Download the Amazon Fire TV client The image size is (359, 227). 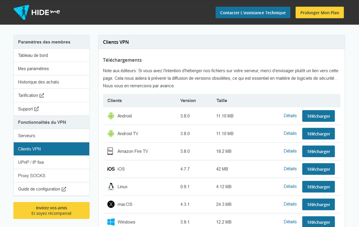pyautogui.click(x=318, y=151)
